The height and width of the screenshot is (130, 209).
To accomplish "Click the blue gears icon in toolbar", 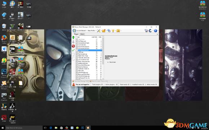I will 109,31.
